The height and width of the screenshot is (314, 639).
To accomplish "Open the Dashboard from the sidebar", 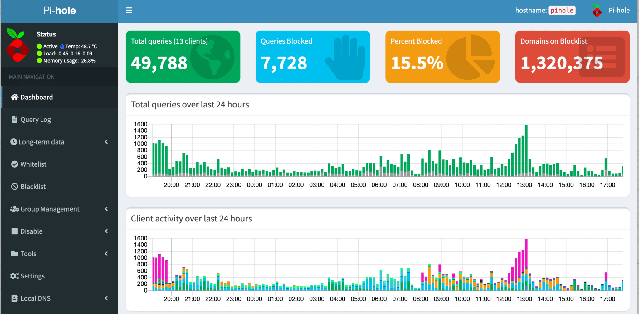I will [x=37, y=97].
